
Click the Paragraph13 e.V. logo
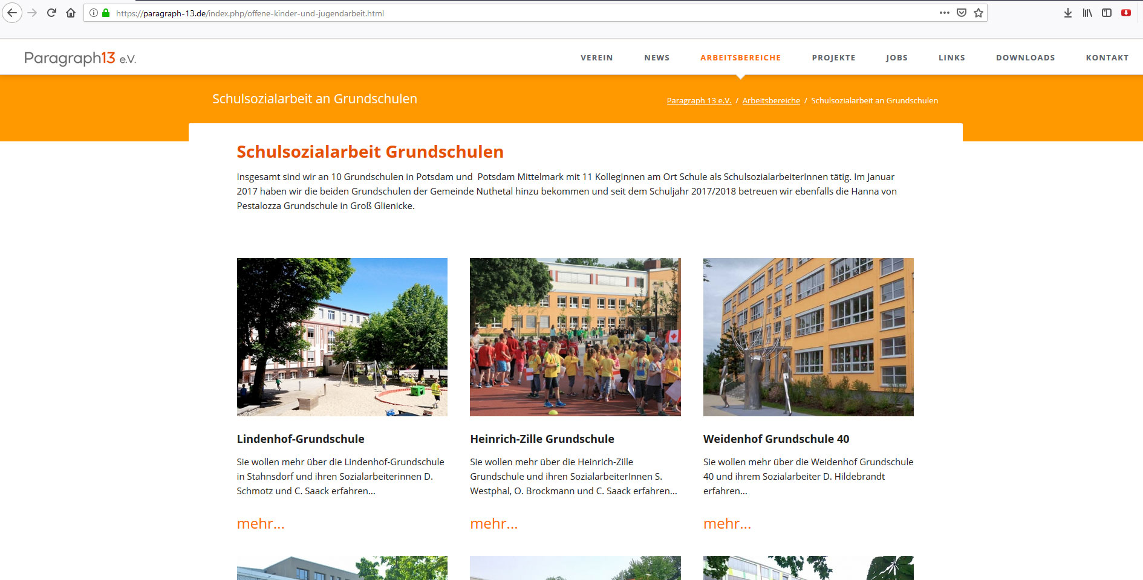[x=80, y=58]
